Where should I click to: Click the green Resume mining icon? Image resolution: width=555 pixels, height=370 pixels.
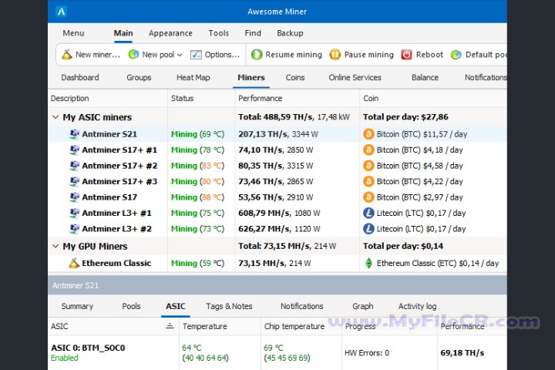point(257,55)
